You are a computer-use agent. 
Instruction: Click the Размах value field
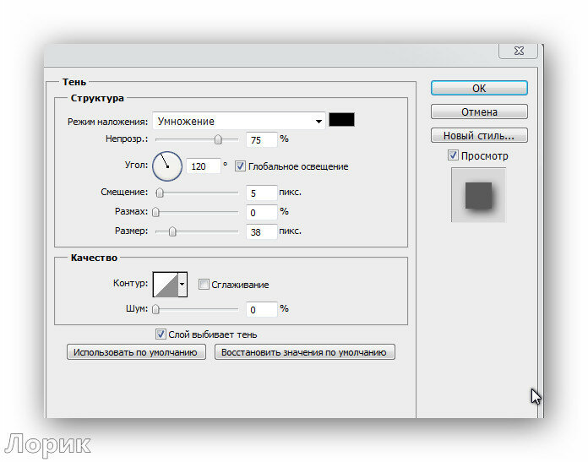[261, 213]
